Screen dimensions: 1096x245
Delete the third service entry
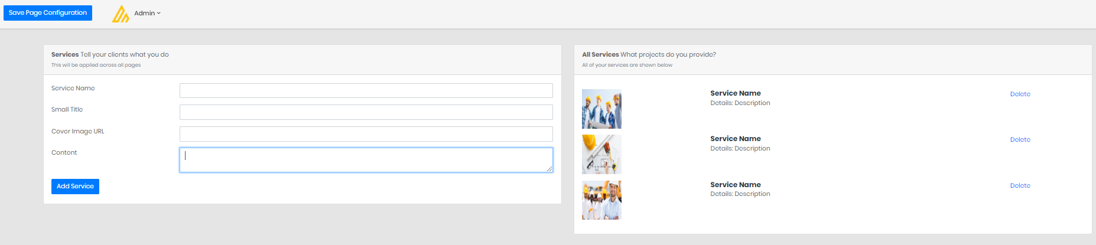pos(1020,185)
